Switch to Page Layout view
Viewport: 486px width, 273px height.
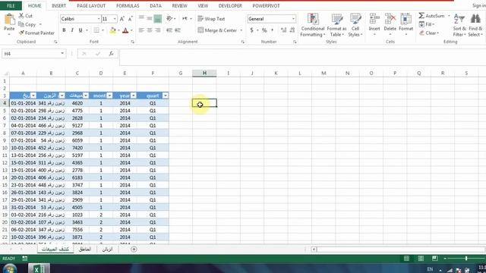tap(421, 259)
